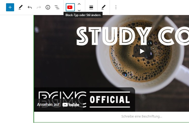Undo the last change

coord(30,7)
